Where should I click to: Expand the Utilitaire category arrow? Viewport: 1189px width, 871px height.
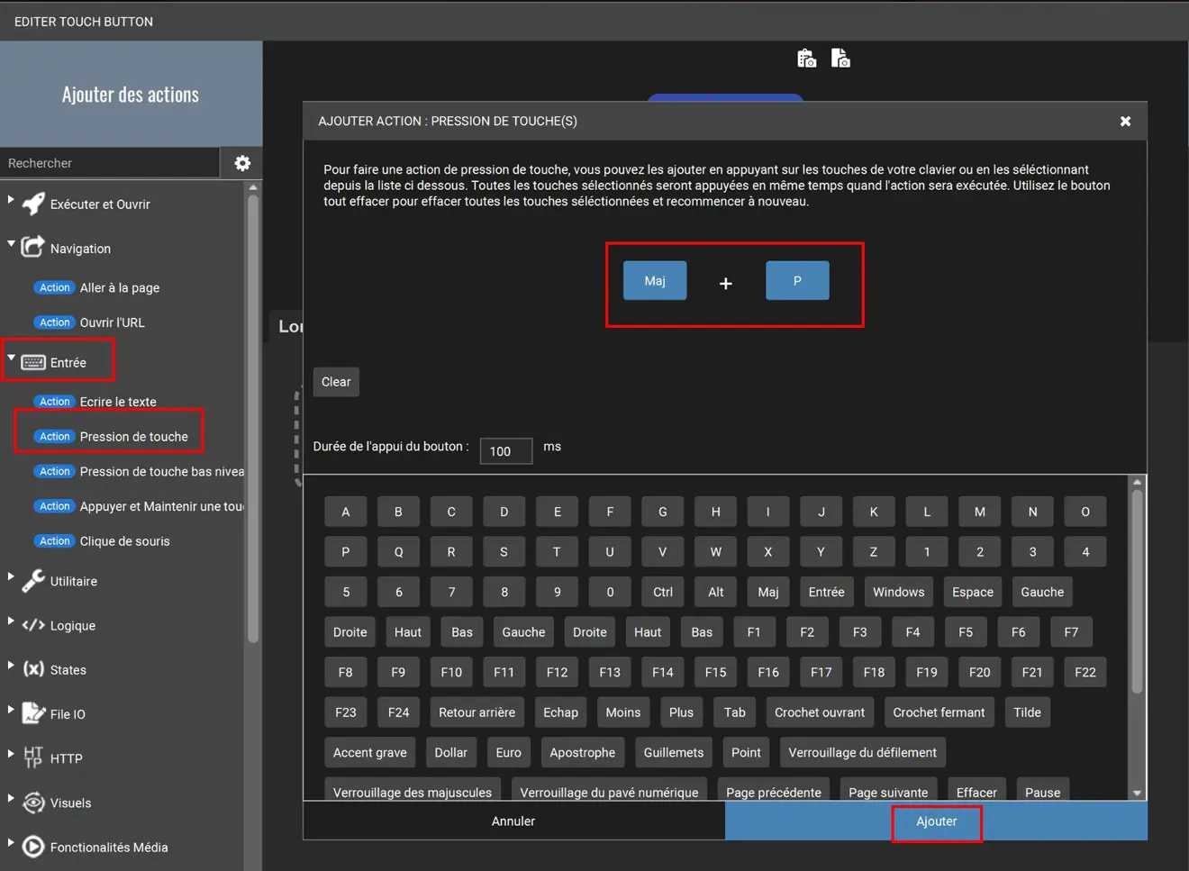[x=11, y=576]
